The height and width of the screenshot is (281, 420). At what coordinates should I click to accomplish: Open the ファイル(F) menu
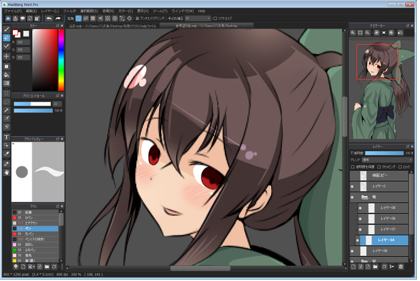(x=12, y=11)
